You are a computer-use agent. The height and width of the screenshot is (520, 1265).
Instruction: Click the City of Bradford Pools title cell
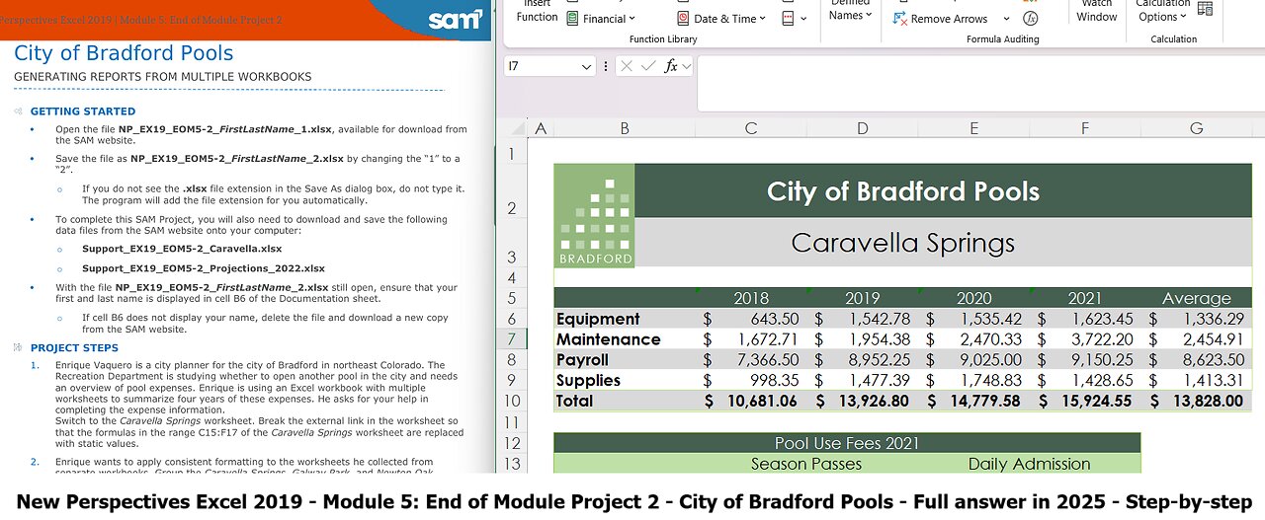coord(903,191)
